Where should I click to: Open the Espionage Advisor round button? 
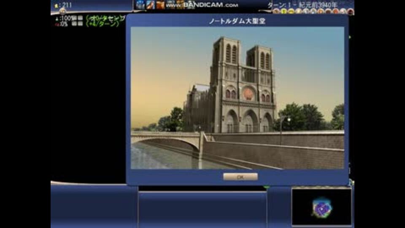351,11
